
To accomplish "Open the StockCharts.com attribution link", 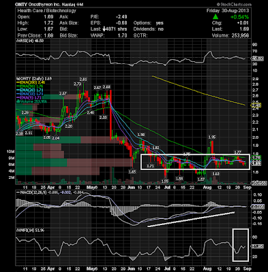I will [x=234, y=4].
